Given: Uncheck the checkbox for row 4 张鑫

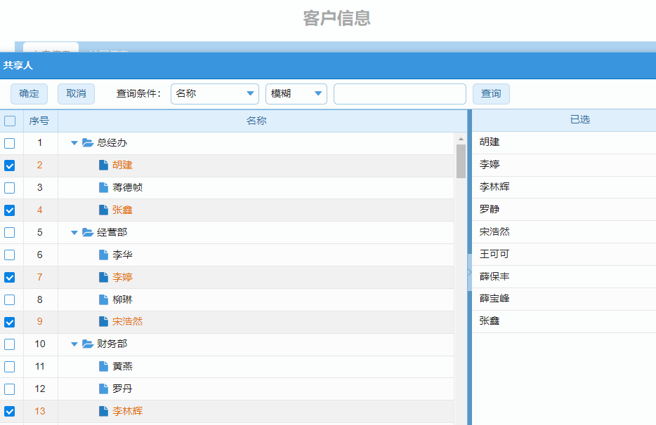Looking at the screenshot, I should [x=10, y=210].
